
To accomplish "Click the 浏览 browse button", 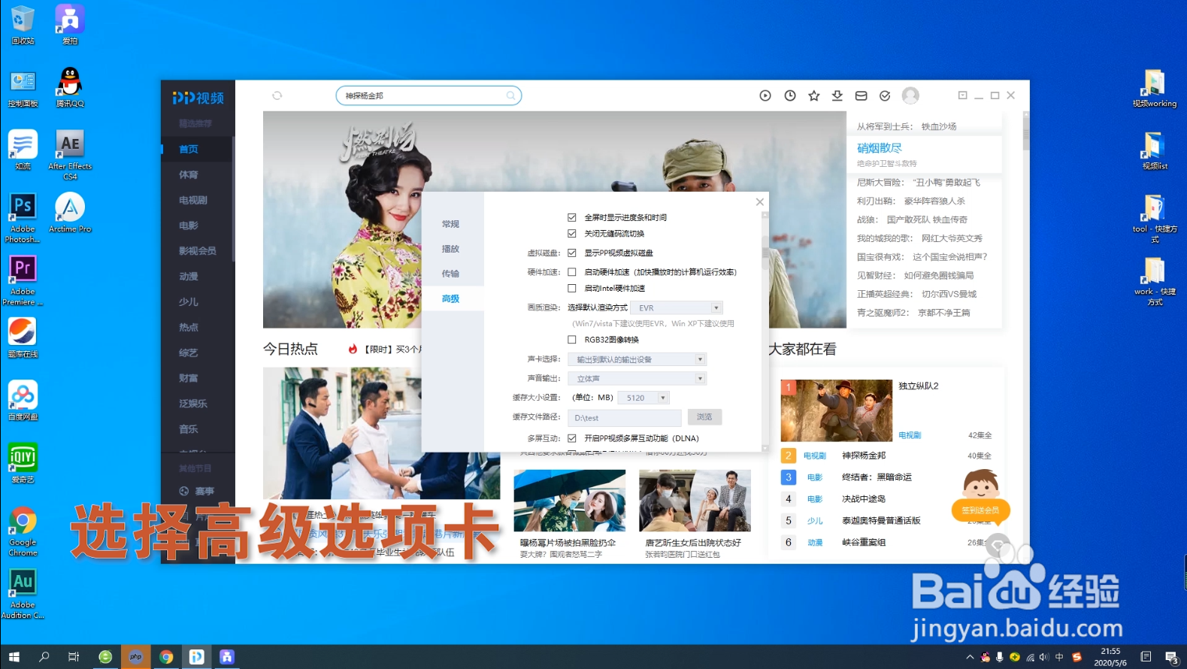I will [x=704, y=417].
